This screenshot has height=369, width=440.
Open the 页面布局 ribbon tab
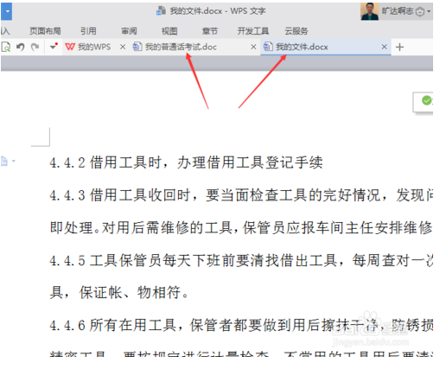tap(45, 31)
